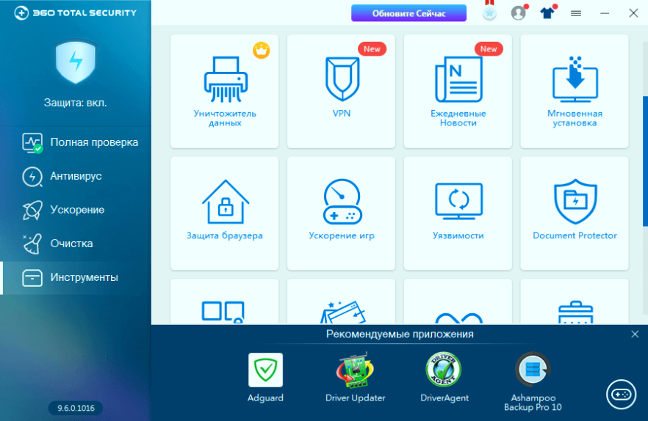Open Document Protector tool

575,213
